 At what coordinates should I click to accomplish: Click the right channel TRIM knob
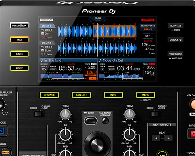pyautogui.click(x=129, y=114)
